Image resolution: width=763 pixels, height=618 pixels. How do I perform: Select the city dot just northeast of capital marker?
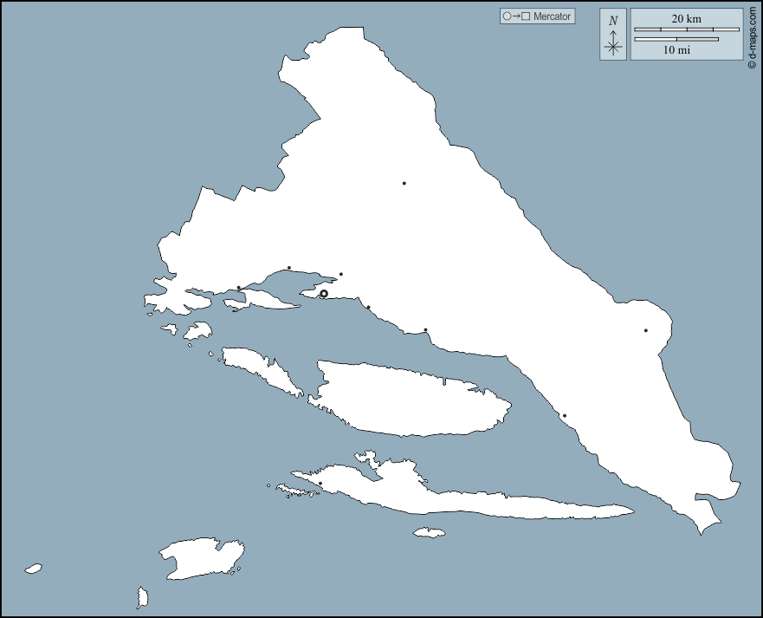[x=341, y=274]
